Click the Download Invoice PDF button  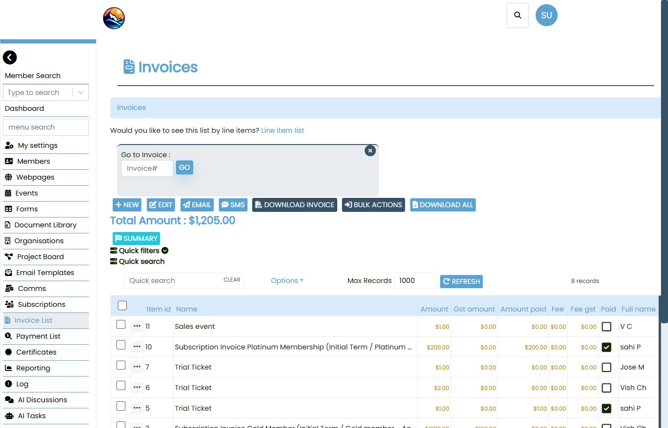(x=294, y=205)
